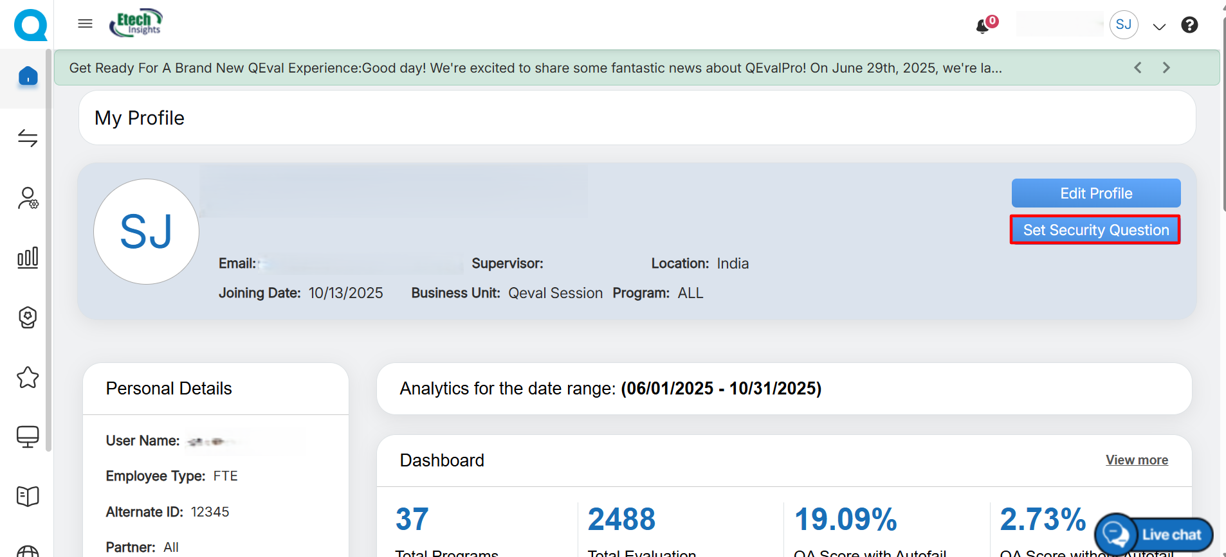1226x557 pixels.
Task: Click the SJ avatar in header
Action: [x=1124, y=25]
